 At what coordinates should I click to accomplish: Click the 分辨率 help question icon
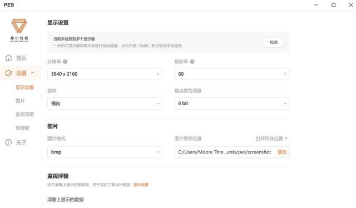pyautogui.click(x=65, y=62)
